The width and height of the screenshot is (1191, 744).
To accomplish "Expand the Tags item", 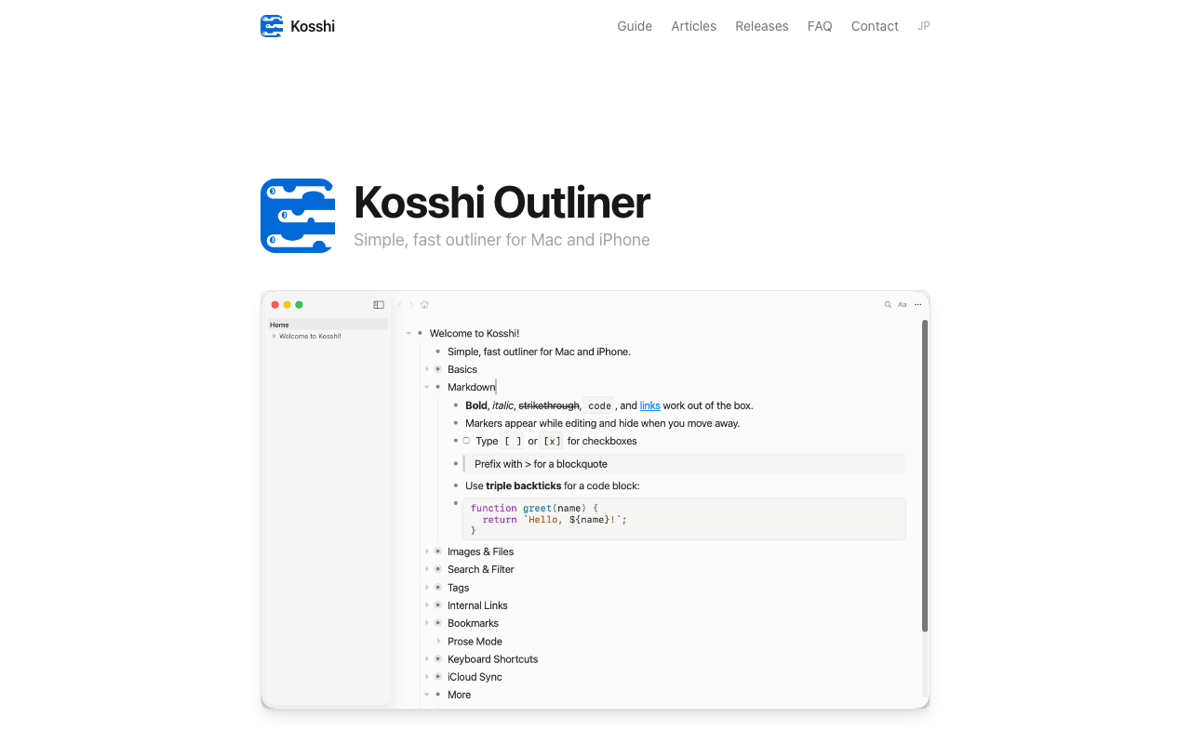I will 427,588.
